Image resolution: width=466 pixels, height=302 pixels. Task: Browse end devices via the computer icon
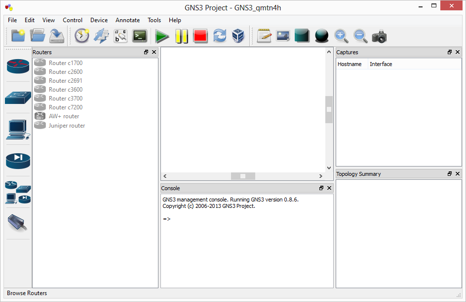[18, 130]
